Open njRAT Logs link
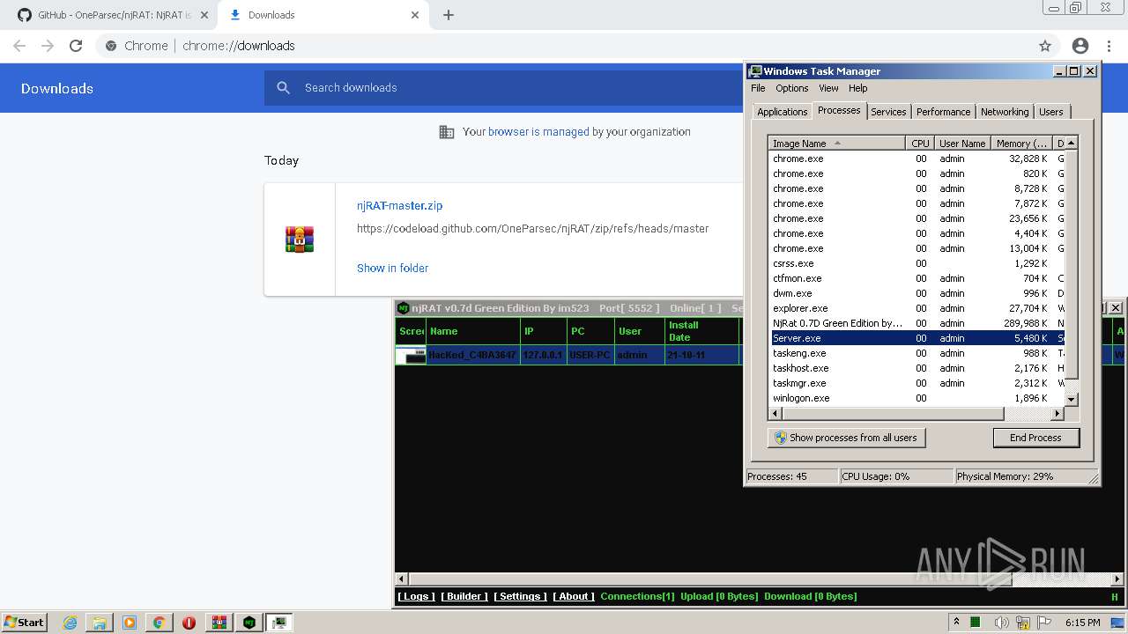The image size is (1128, 634). click(x=417, y=596)
